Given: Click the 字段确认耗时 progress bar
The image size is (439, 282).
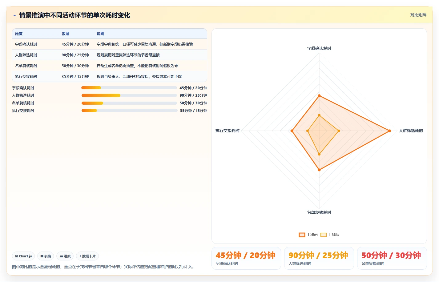Looking at the screenshot, I should coord(129,88).
